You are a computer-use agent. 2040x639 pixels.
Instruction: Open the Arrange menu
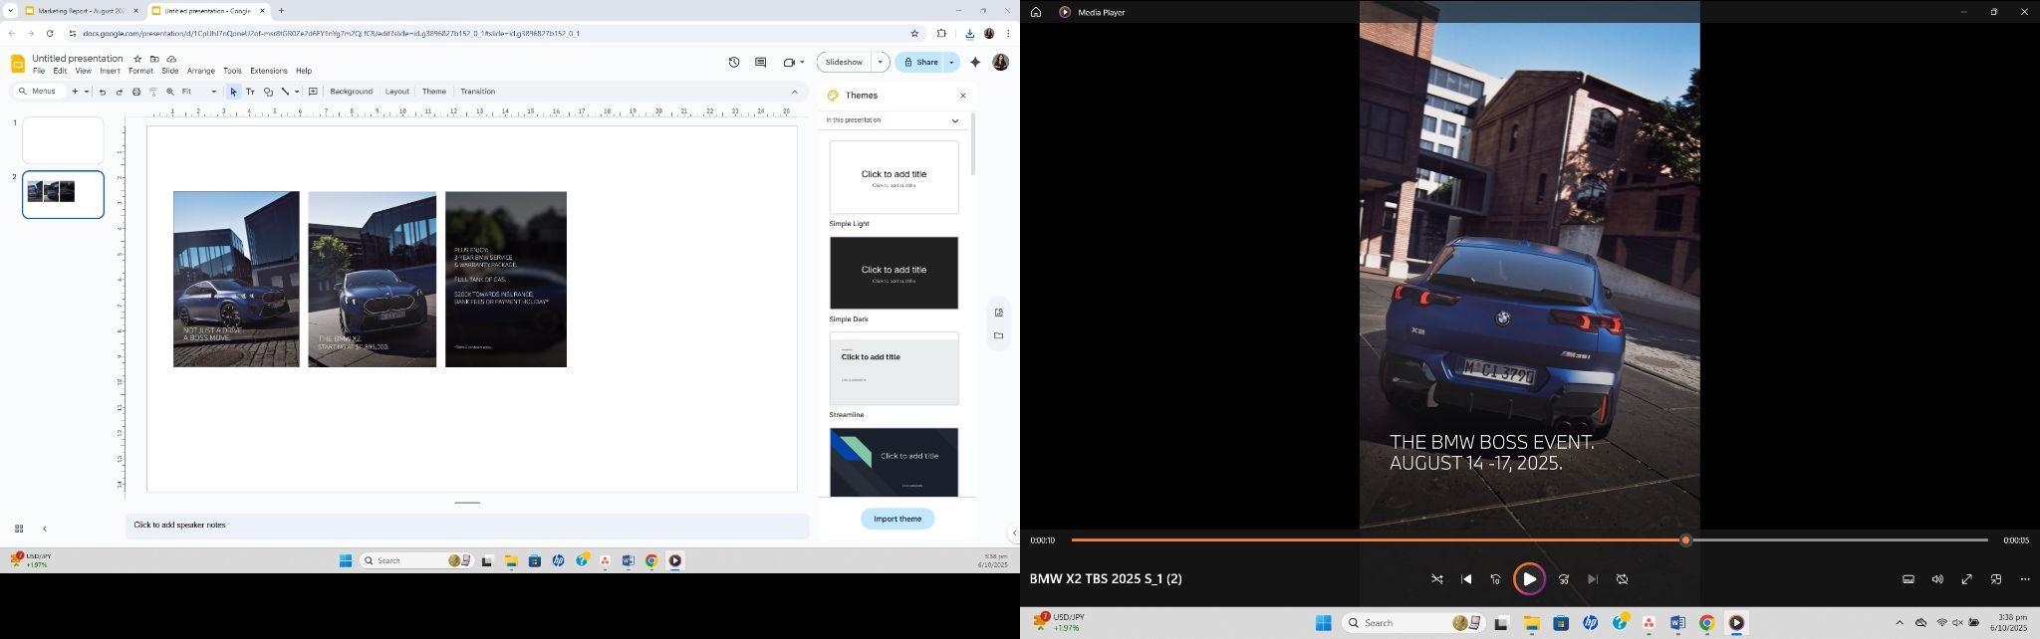coord(201,72)
